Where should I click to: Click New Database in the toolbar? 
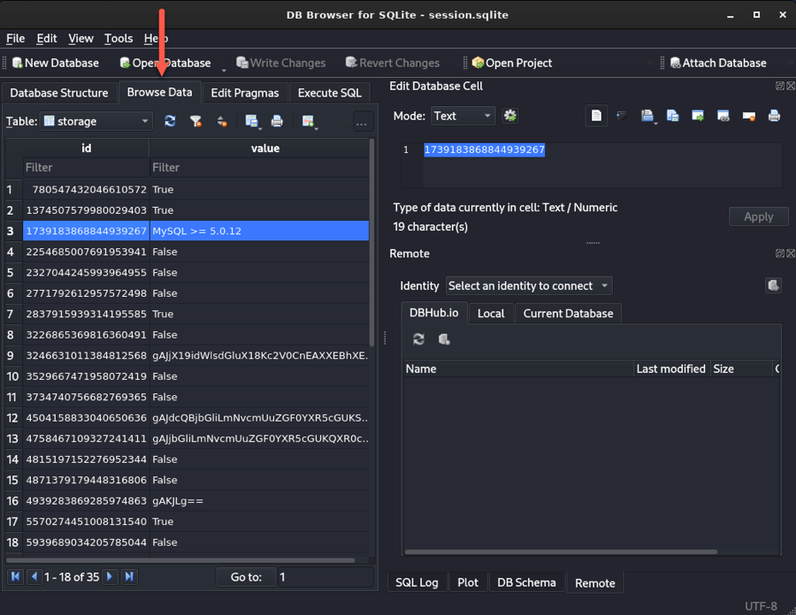(56, 63)
